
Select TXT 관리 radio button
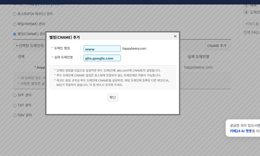coord(14,105)
